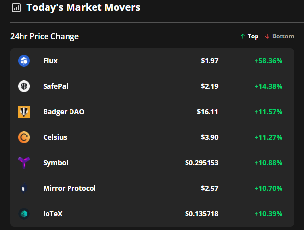This screenshot has height=230, width=304.
Task: Click the Badger DAO logo icon
Action: point(24,112)
